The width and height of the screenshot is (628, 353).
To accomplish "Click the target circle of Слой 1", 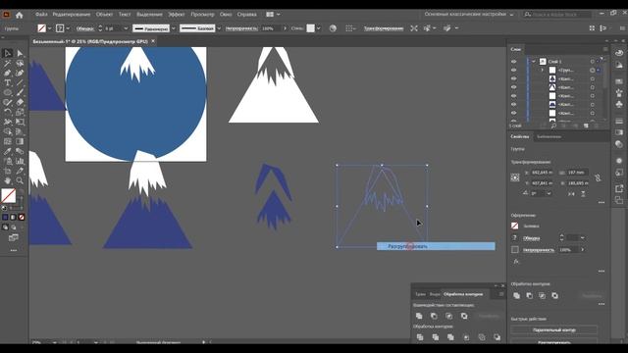I will pos(593,62).
